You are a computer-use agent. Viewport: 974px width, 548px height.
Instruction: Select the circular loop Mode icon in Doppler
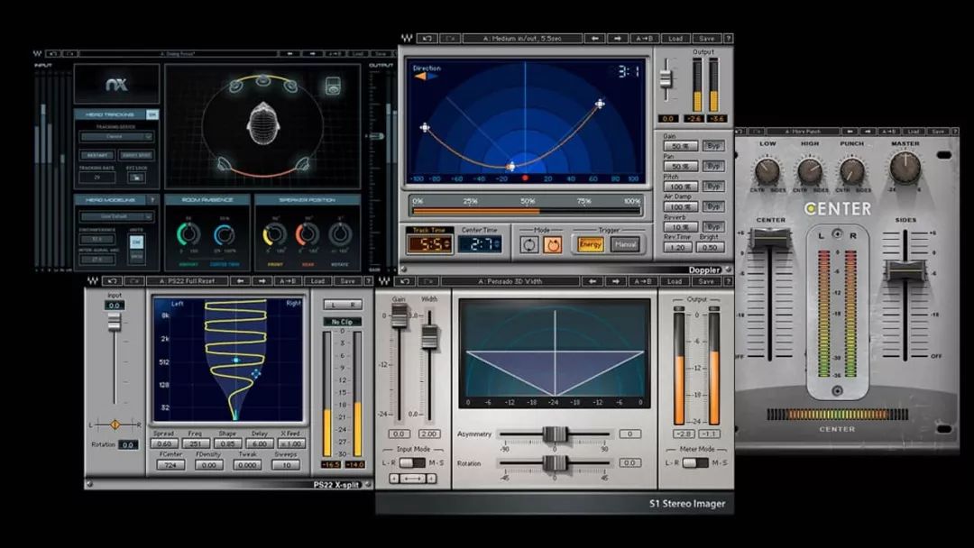pyautogui.click(x=530, y=244)
